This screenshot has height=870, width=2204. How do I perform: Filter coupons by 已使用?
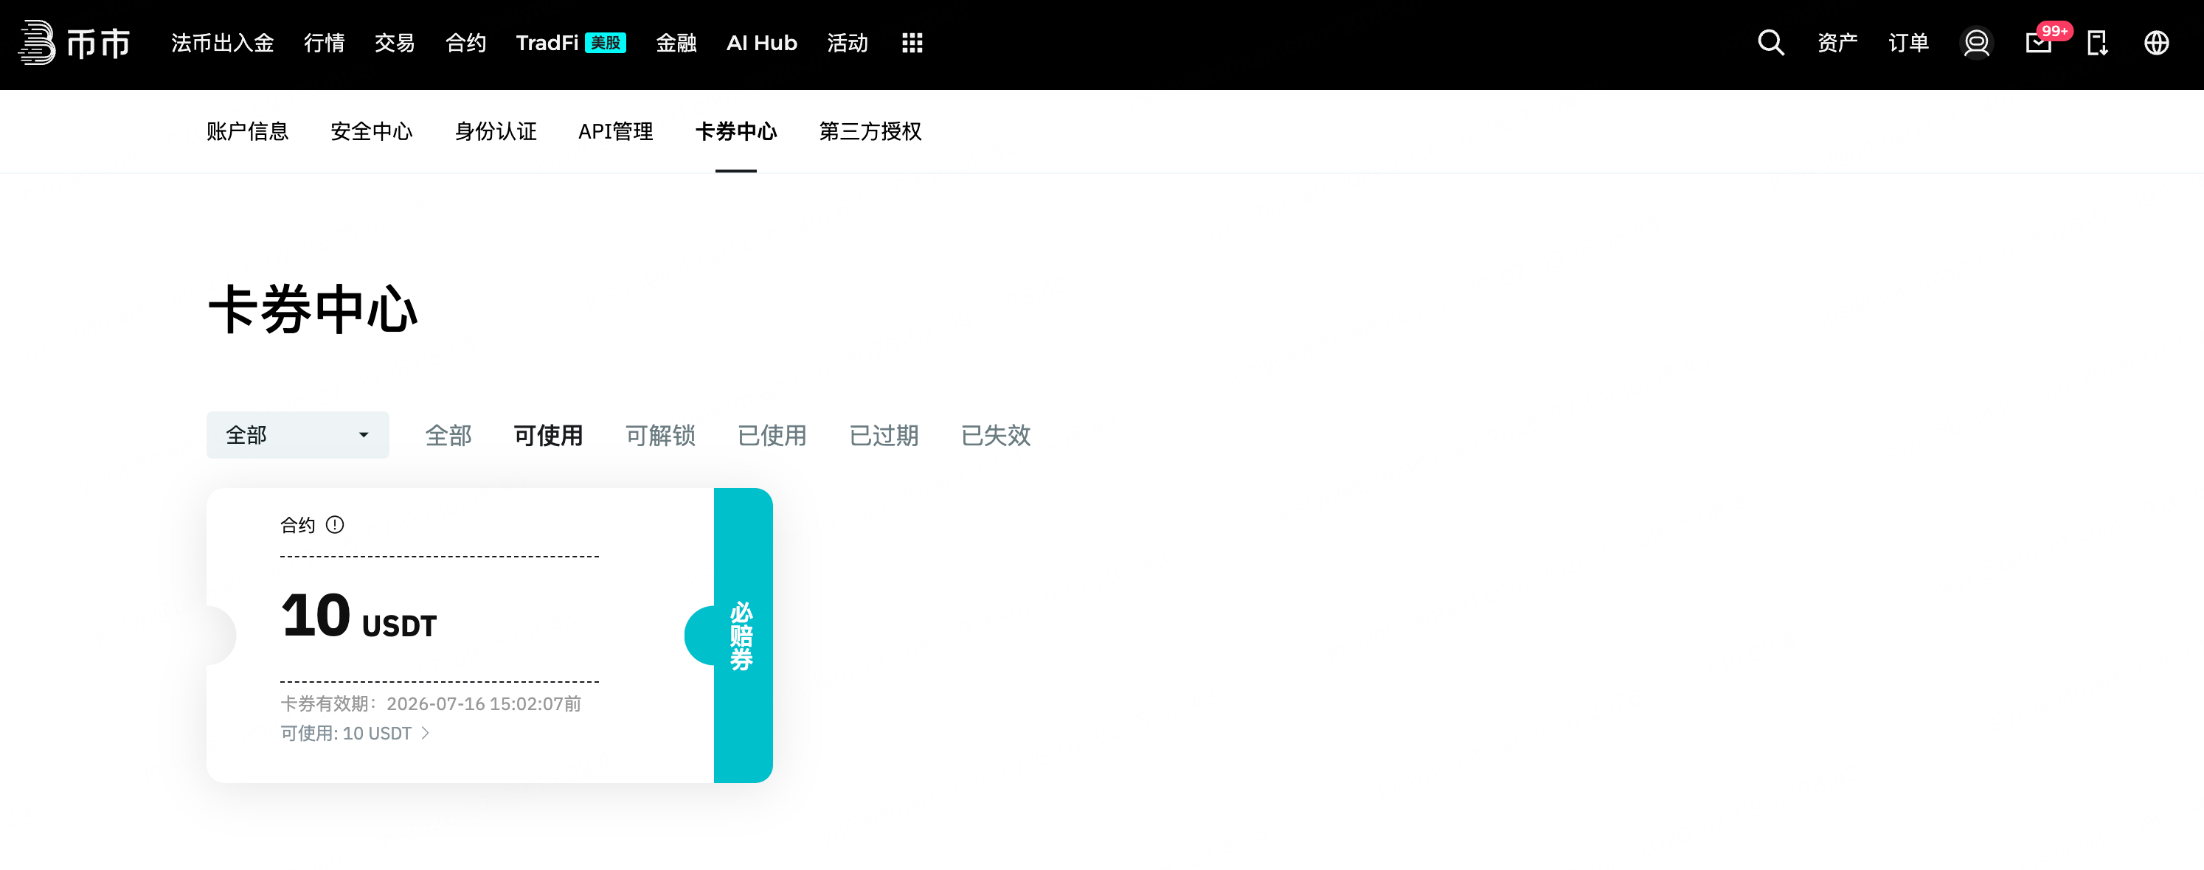click(772, 436)
